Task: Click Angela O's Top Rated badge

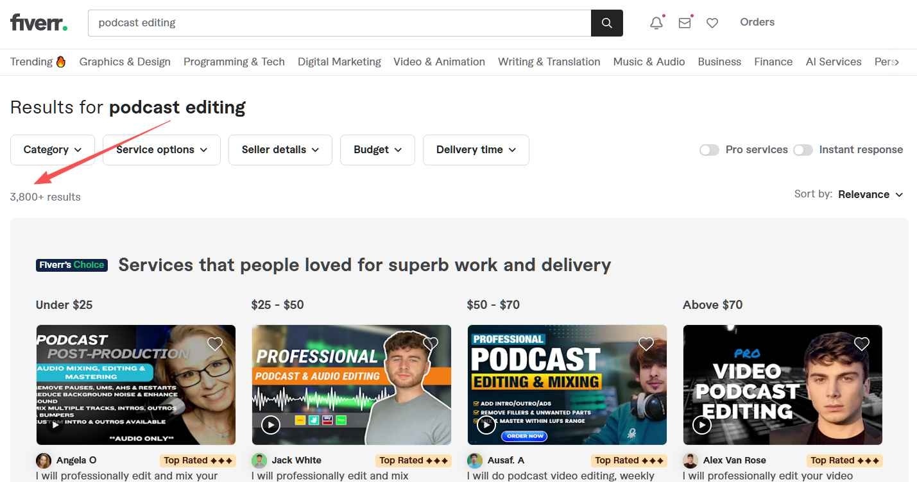Action: [198, 460]
